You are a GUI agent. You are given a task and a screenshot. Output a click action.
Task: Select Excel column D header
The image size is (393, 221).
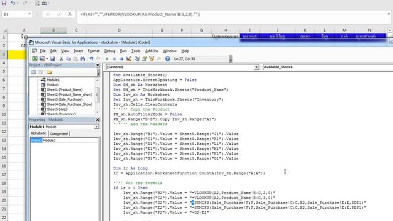(119, 30)
